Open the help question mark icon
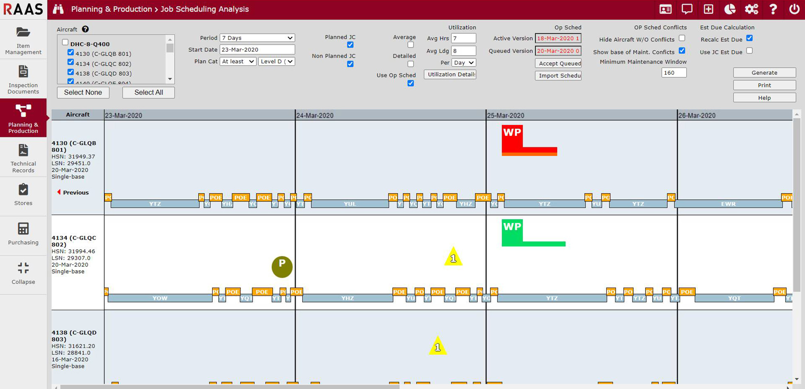 [773, 9]
